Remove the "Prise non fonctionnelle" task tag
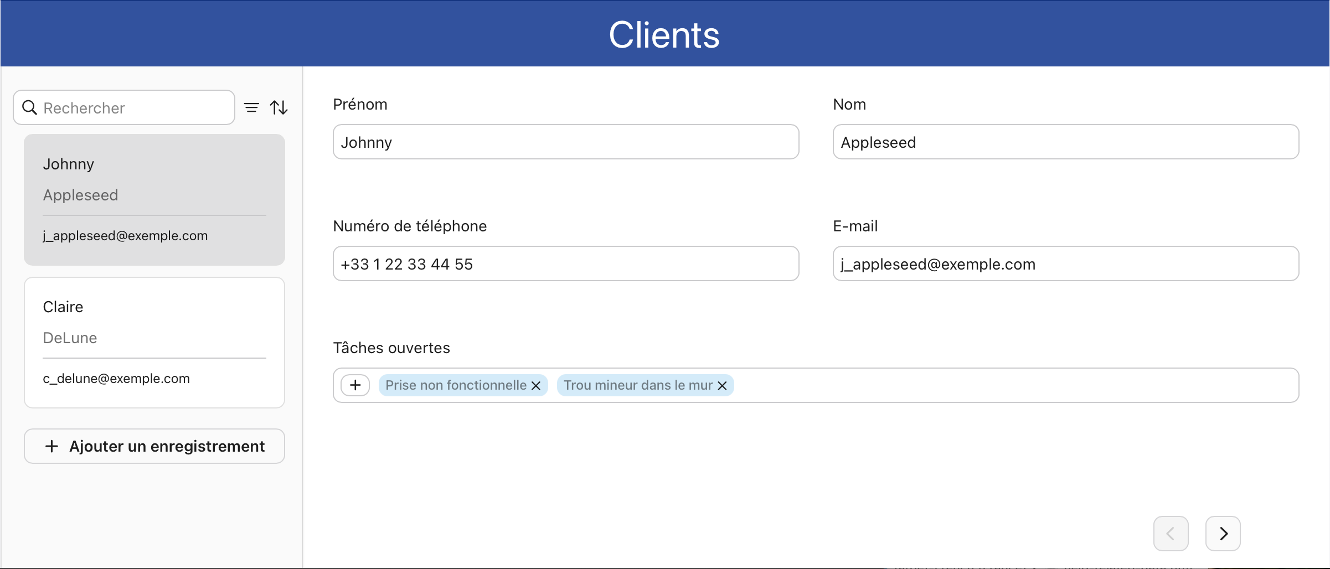 (x=535, y=386)
